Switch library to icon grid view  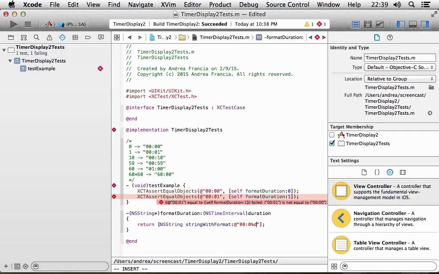pyautogui.click(x=334, y=266)
